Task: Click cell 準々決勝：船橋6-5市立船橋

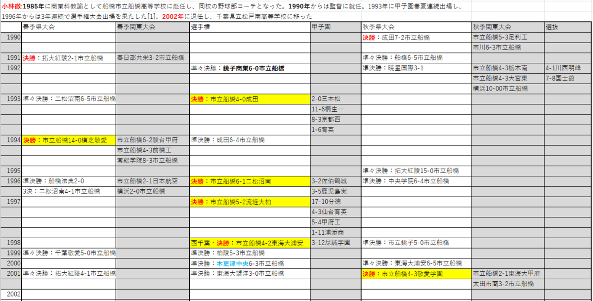Action: tap(416, 58)
